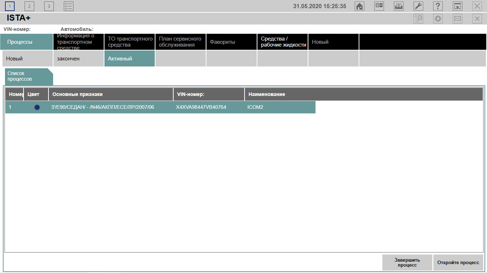Open План сервисного обслуживания tab
The image size is (487, 273).
tap(180, 42)
